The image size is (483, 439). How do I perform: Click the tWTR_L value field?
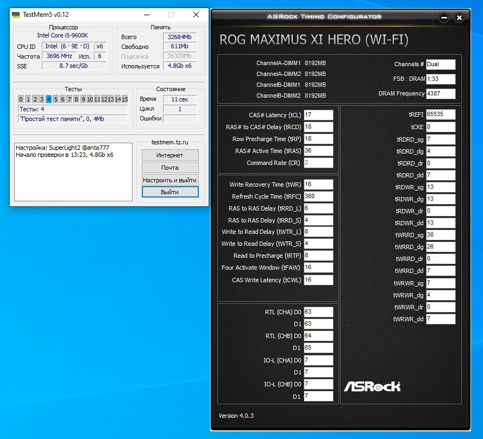318,232
